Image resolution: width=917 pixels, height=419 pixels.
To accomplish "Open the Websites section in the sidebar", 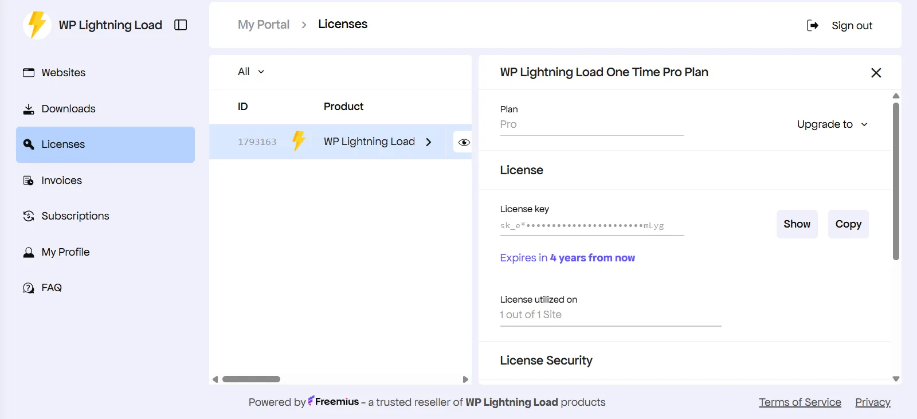I will 63,73.
